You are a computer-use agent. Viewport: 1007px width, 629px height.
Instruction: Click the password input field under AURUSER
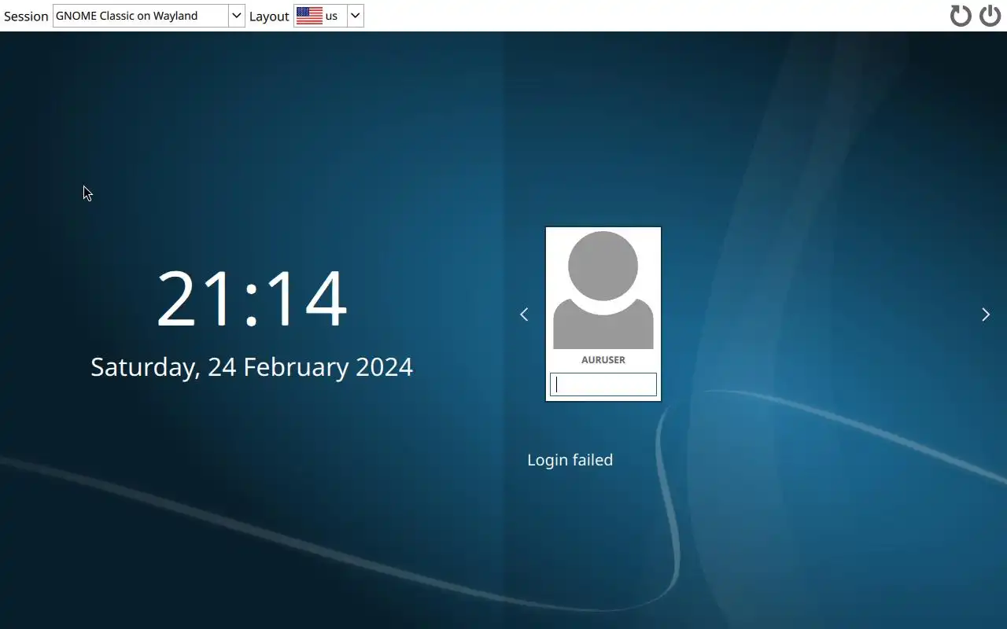tap(603, 384)
